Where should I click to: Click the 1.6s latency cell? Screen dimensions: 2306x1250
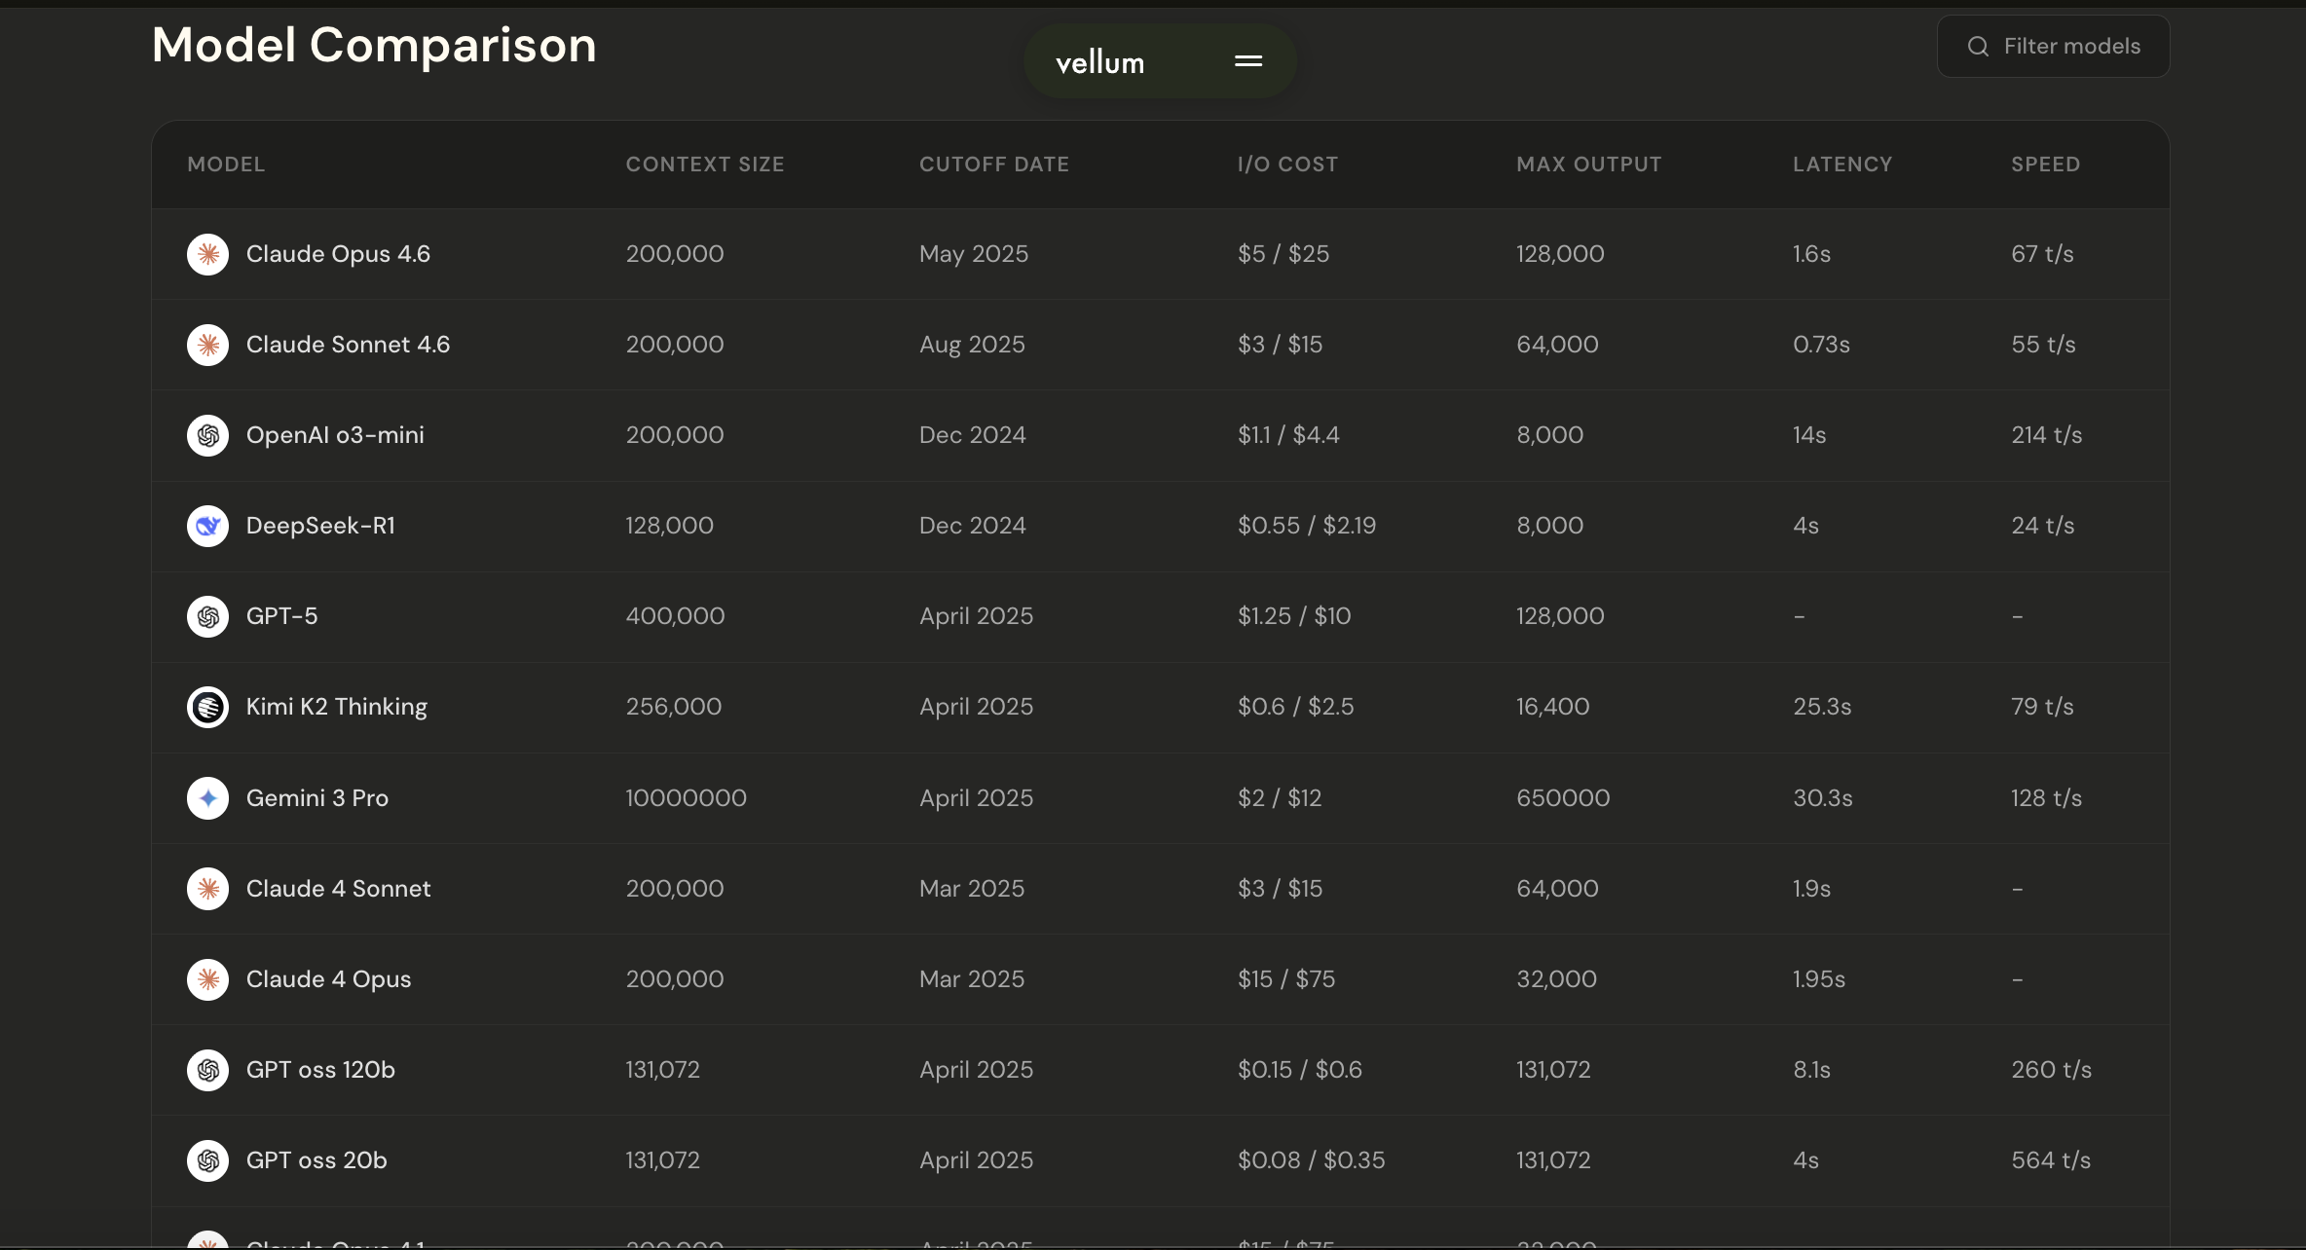coord(1811,254)
